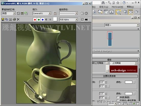Copy the rendered image to clipboard
The width and height of the screenshot is (141, 106).
(x=7, y=19)
